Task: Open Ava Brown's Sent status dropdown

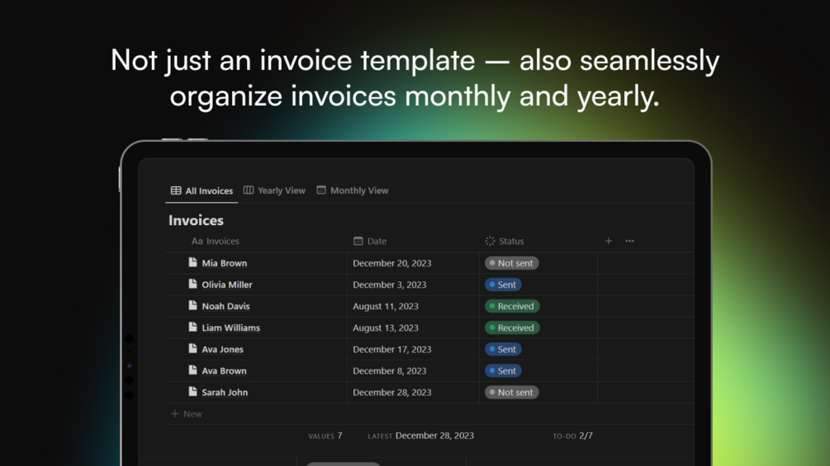Action: pos(503,371)
